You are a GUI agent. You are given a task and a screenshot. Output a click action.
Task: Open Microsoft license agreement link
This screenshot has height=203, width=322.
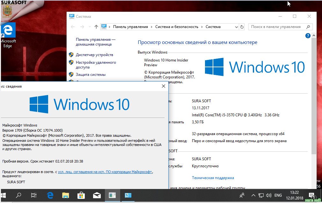pyautogui.click(x=105, y=172)
